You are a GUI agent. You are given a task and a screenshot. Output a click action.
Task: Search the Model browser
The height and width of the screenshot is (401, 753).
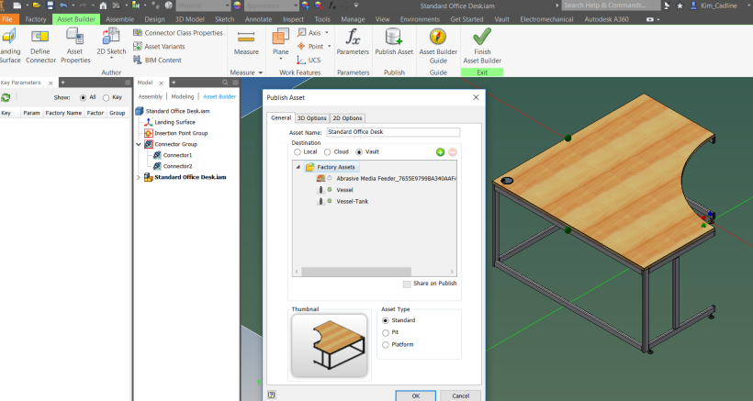coord(225,83)
